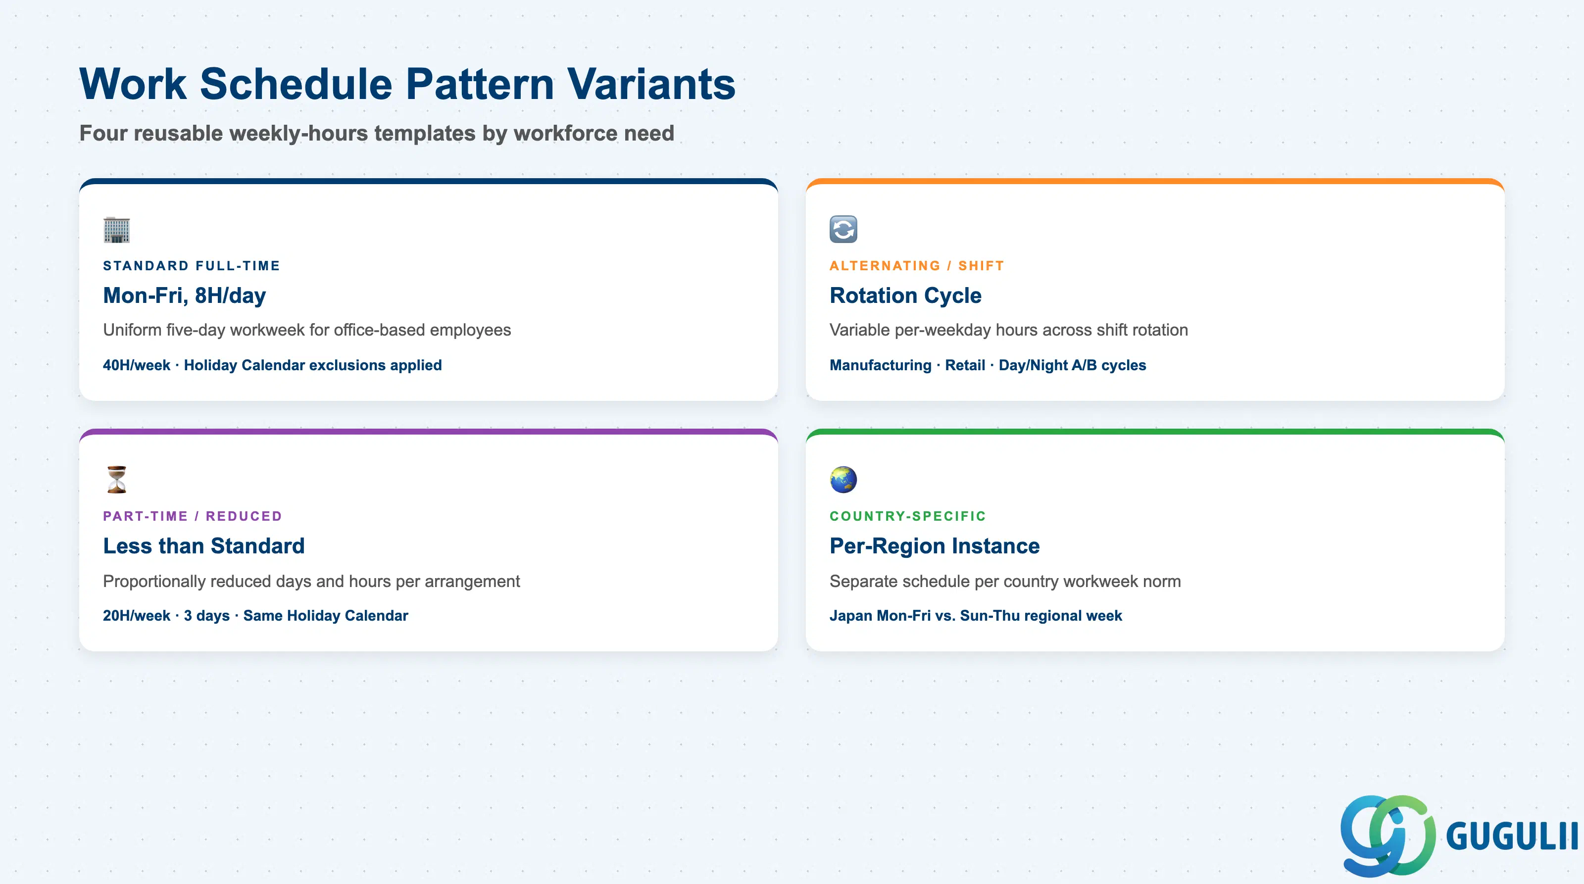Click the office building icon
1584x884 pixels.
click(x=117, y=229)
